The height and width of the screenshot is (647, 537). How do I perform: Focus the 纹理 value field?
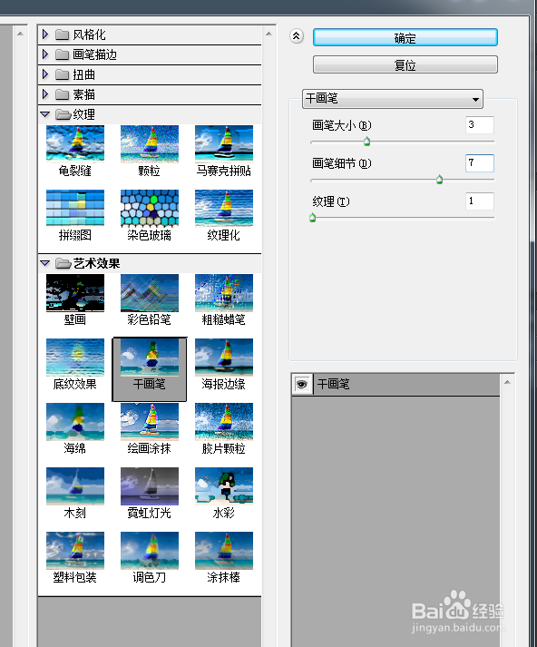click(480, 201)
